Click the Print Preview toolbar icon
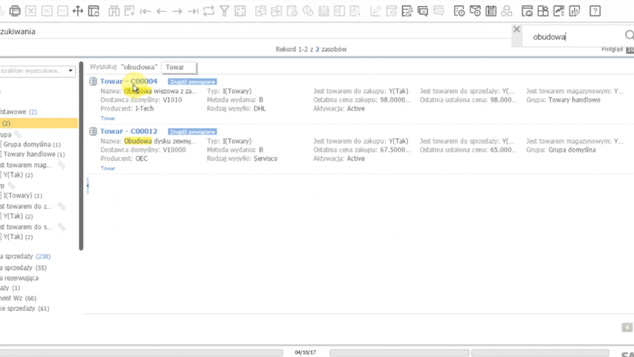634x357 pixels. point(15,11)
